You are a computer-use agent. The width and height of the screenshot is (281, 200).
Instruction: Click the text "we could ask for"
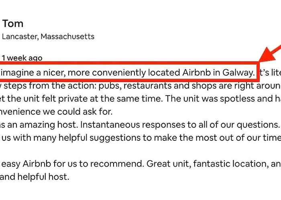73,112
